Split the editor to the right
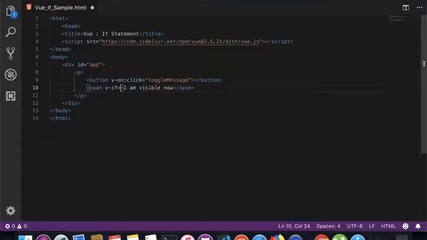 click(x=406, y=7)
